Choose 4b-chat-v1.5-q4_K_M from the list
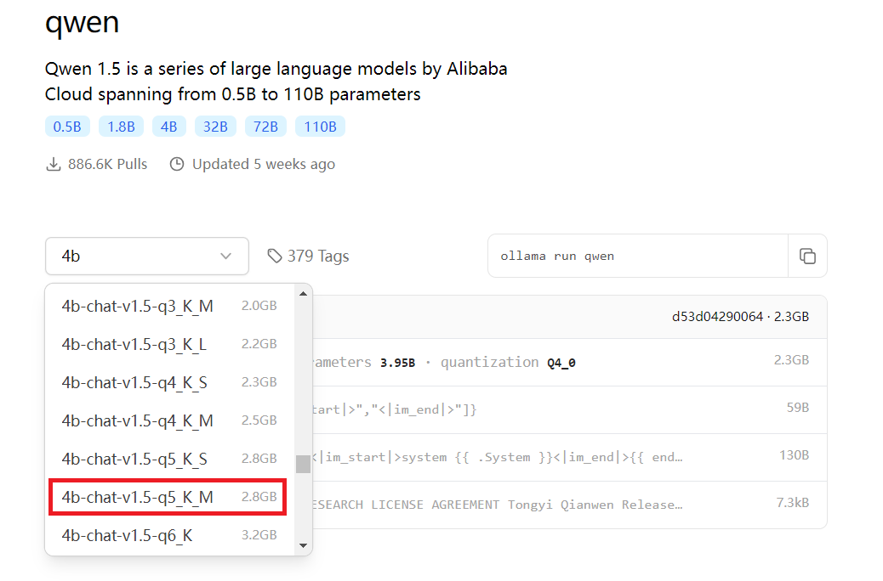 (x=169, y=420)
